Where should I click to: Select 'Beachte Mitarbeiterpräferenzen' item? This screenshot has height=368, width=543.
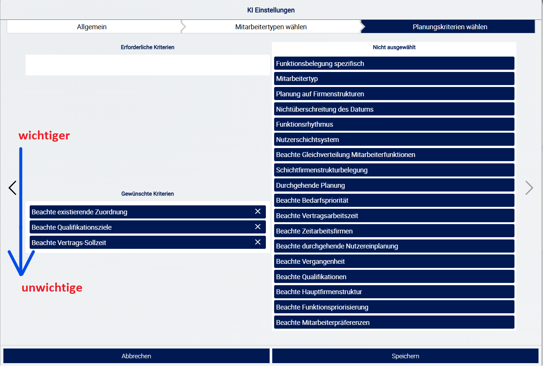coord(394,322)
